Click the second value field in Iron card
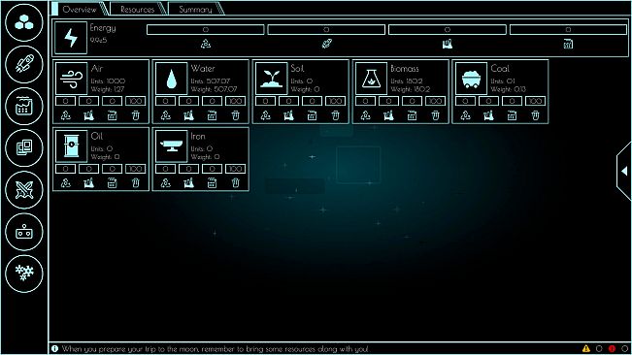 [x=188, y=169]
